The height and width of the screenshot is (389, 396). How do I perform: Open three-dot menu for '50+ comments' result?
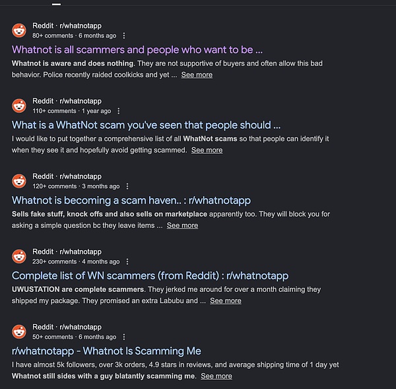[124, 337]
